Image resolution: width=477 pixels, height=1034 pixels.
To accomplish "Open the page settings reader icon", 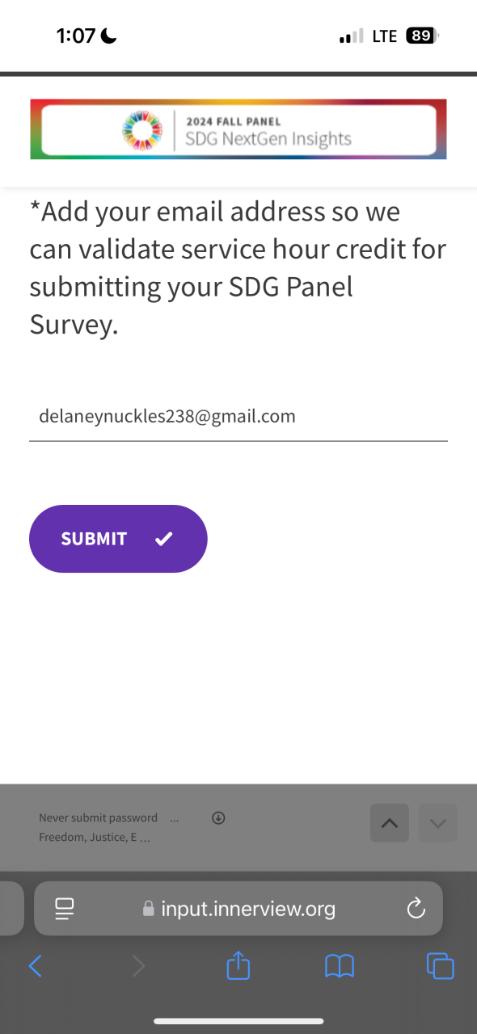I will (x=65, y=909).
